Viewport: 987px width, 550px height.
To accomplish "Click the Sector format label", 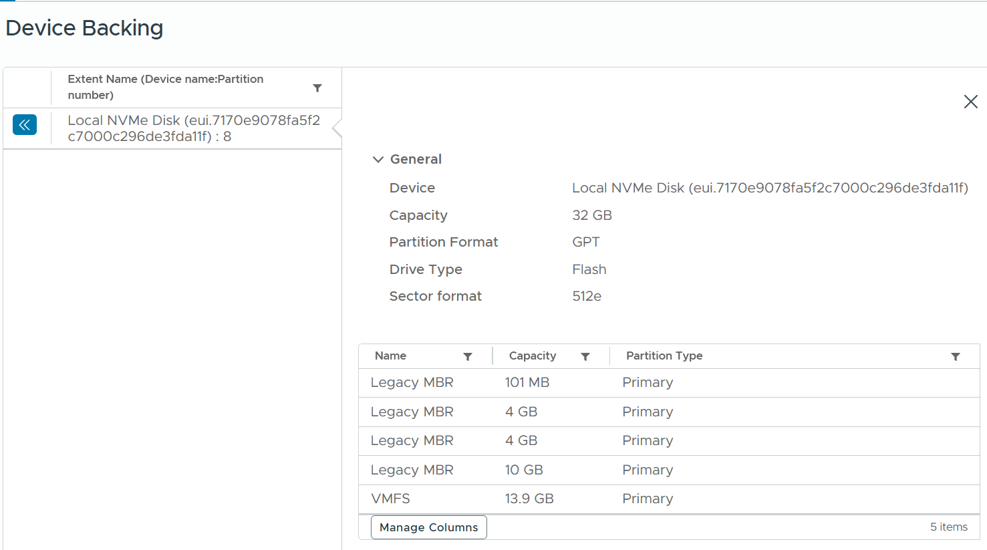I will pos(436,296).
